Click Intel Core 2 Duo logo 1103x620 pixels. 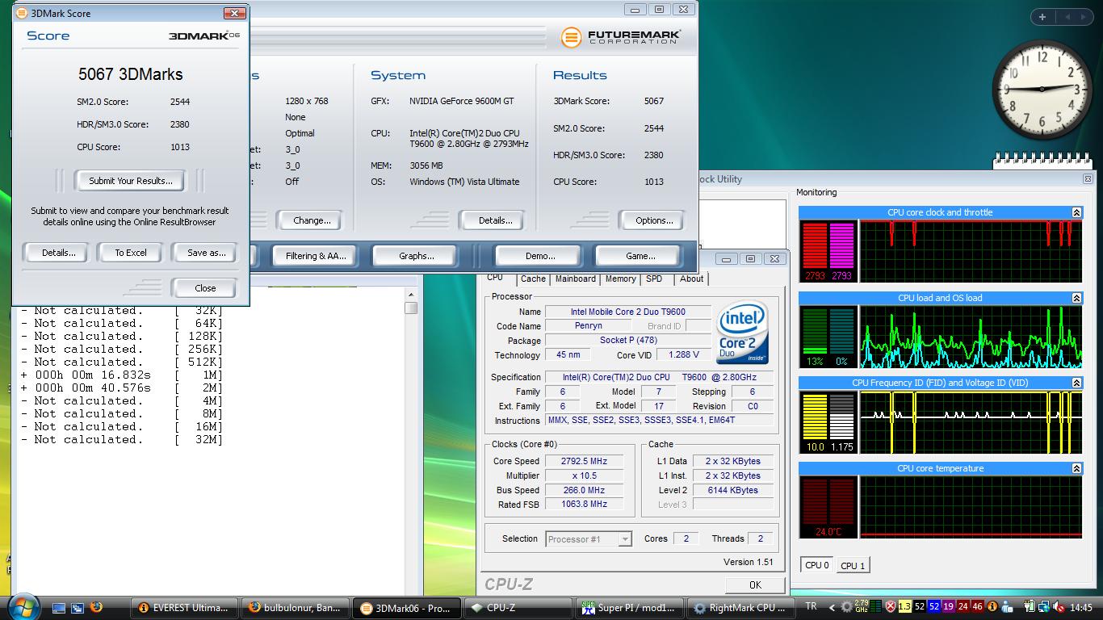(741, 333)
